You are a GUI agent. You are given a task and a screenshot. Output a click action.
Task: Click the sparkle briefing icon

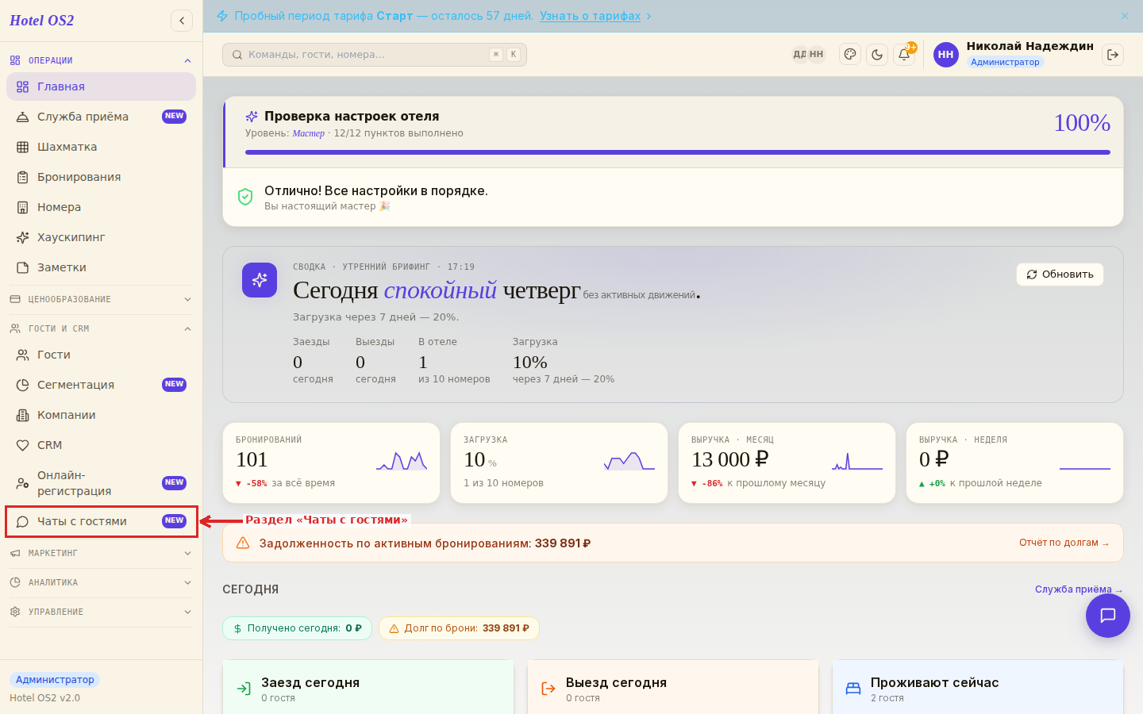260,280
